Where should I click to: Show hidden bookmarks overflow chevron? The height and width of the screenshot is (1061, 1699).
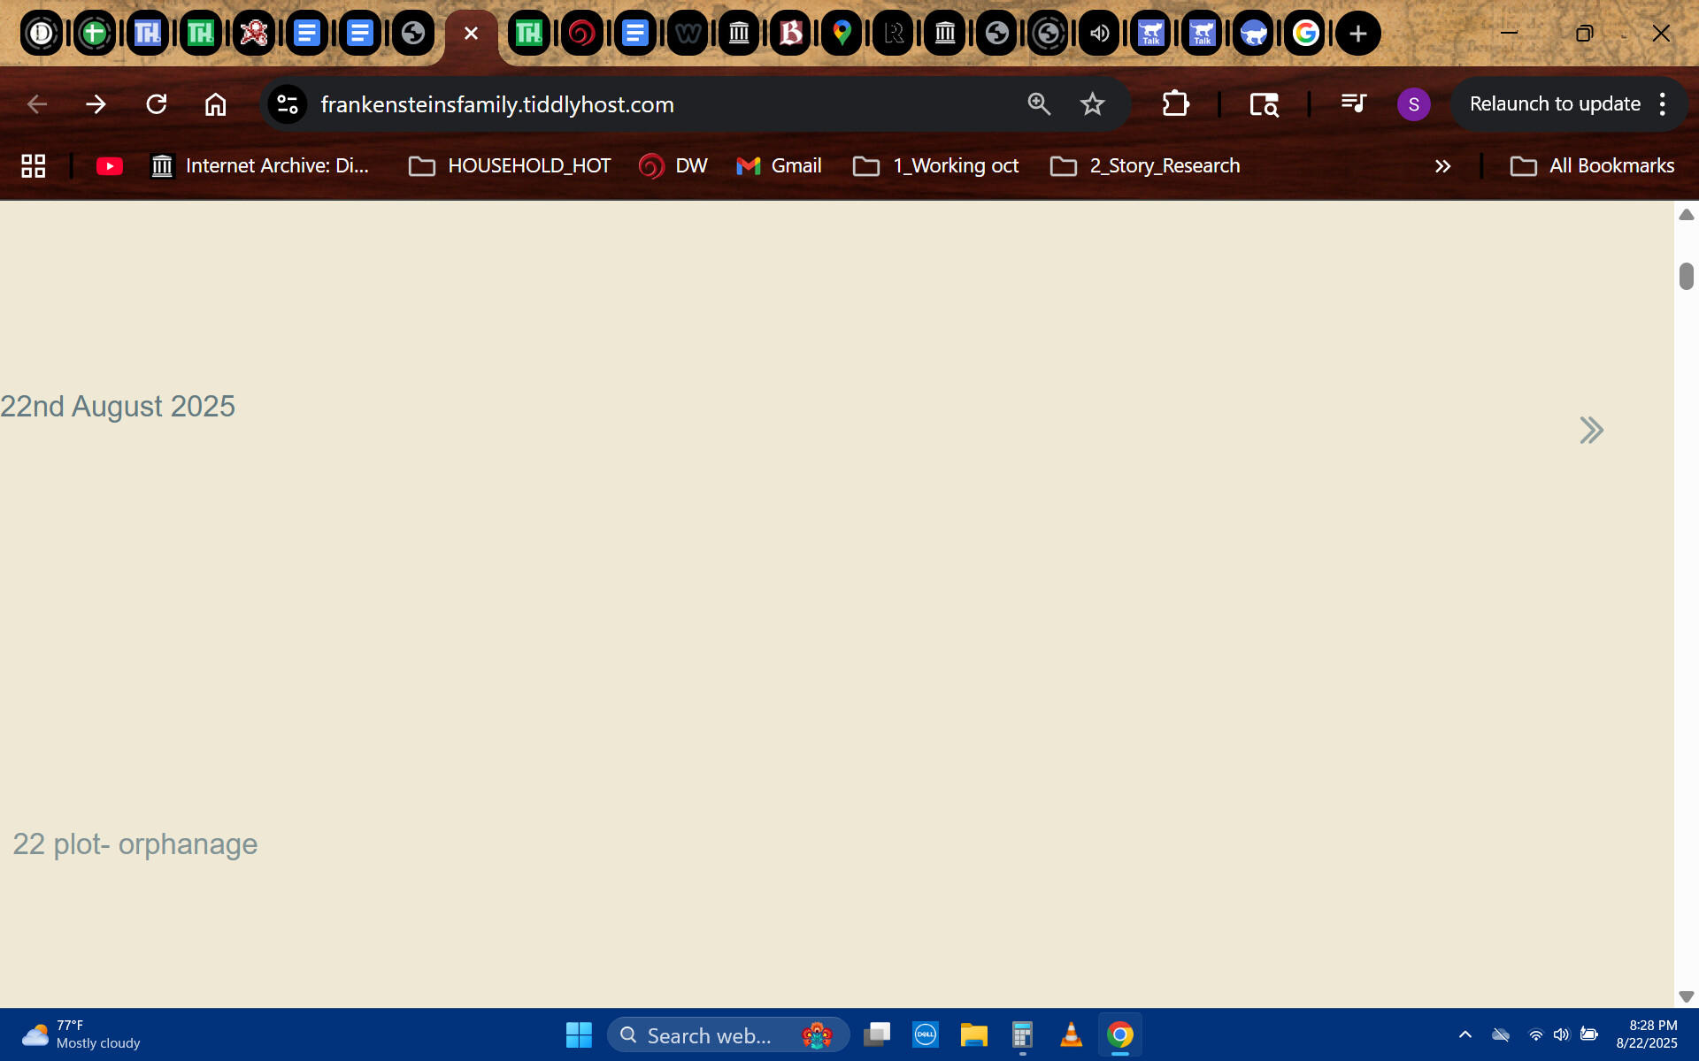click(x=1442, y=166)
